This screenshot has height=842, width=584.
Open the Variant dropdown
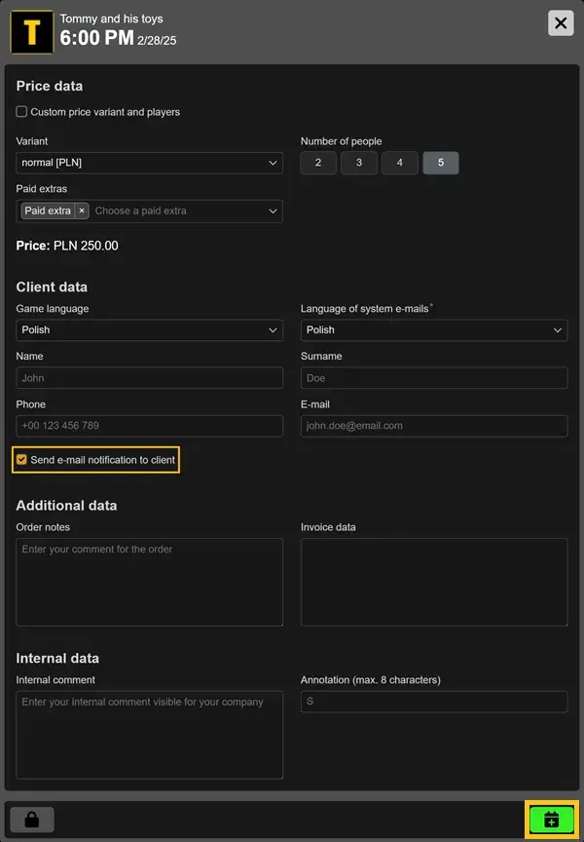point(149,163)
